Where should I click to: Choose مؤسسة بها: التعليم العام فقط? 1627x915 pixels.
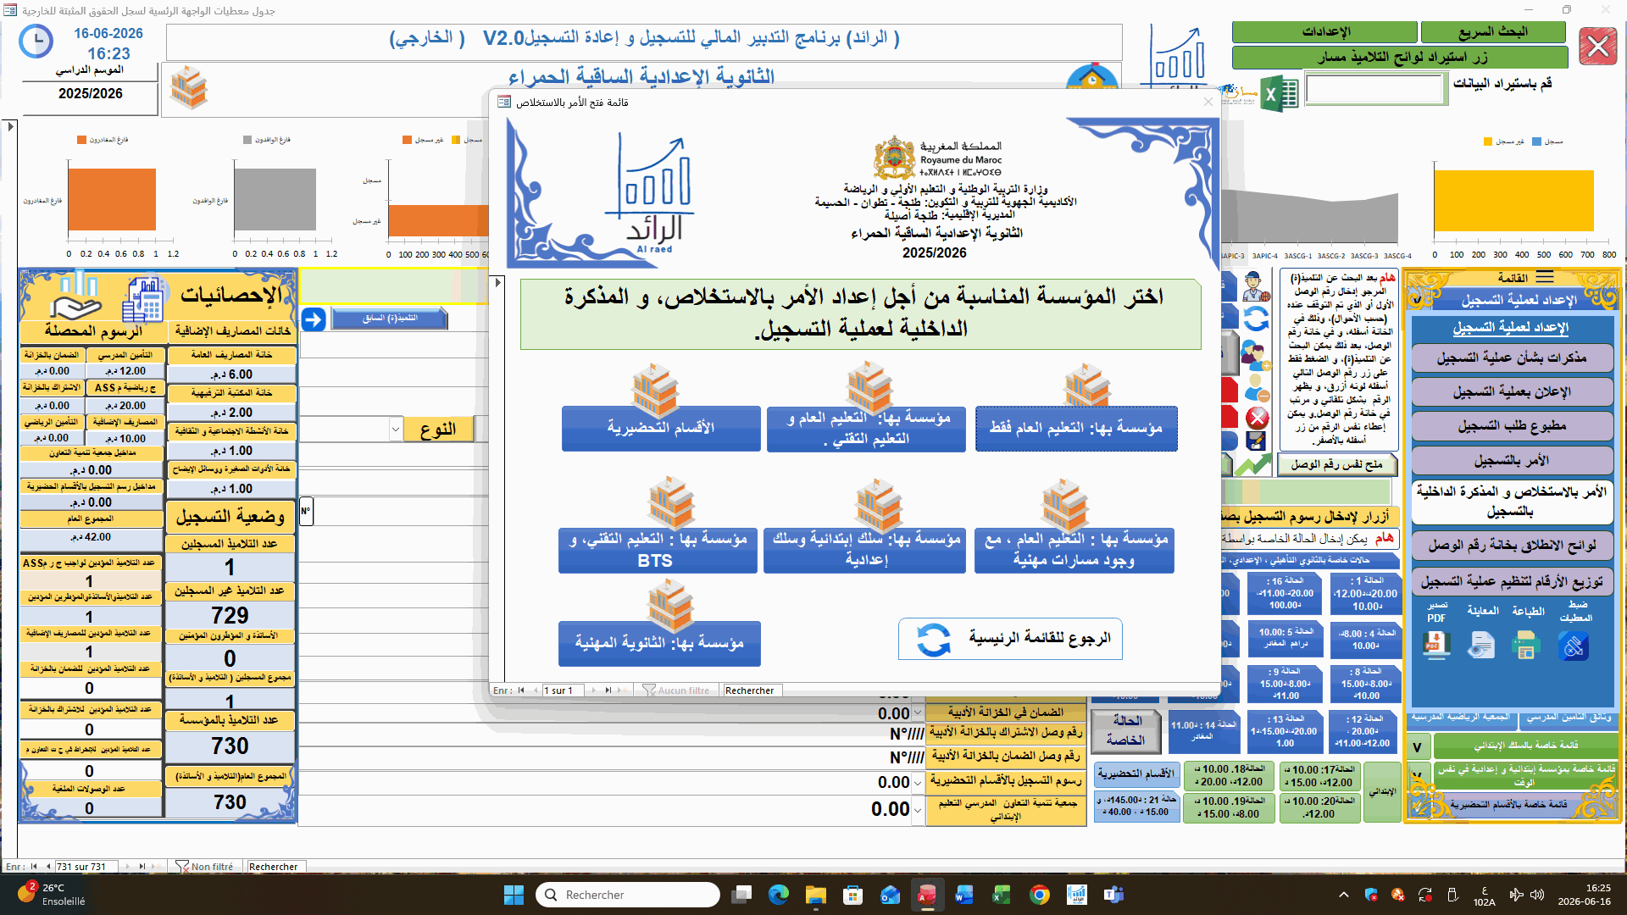click(1076, 428)
